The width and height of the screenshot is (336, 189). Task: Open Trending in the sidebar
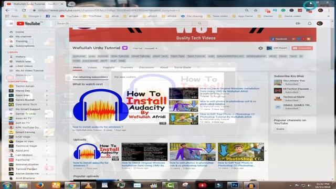22,41
